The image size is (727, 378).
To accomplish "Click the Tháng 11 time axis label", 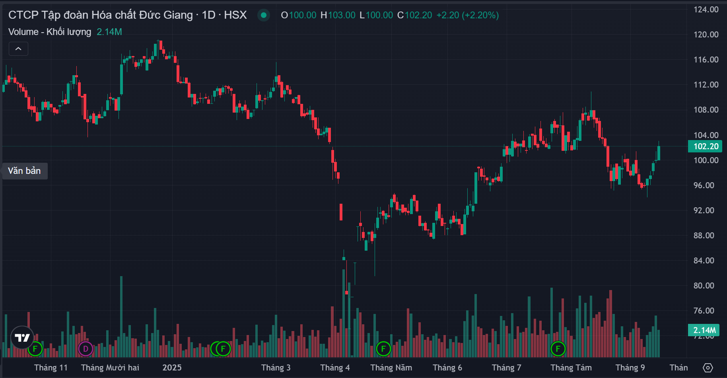I will point(51,368).
